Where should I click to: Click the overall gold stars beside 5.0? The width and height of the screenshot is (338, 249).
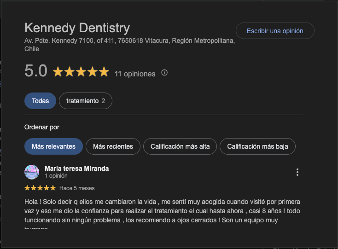pyautogui.click(x=81, y=72)
